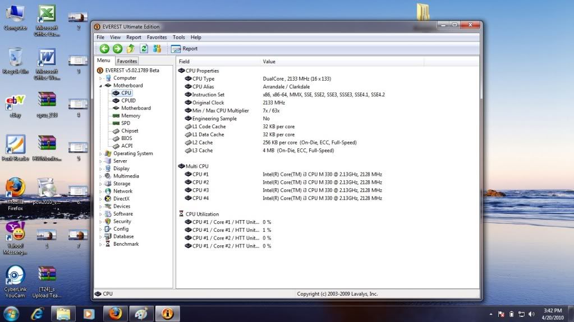Click the EVEREST taskbar button
The width and height of the screenshot is (574, 322).
(167, 314)
